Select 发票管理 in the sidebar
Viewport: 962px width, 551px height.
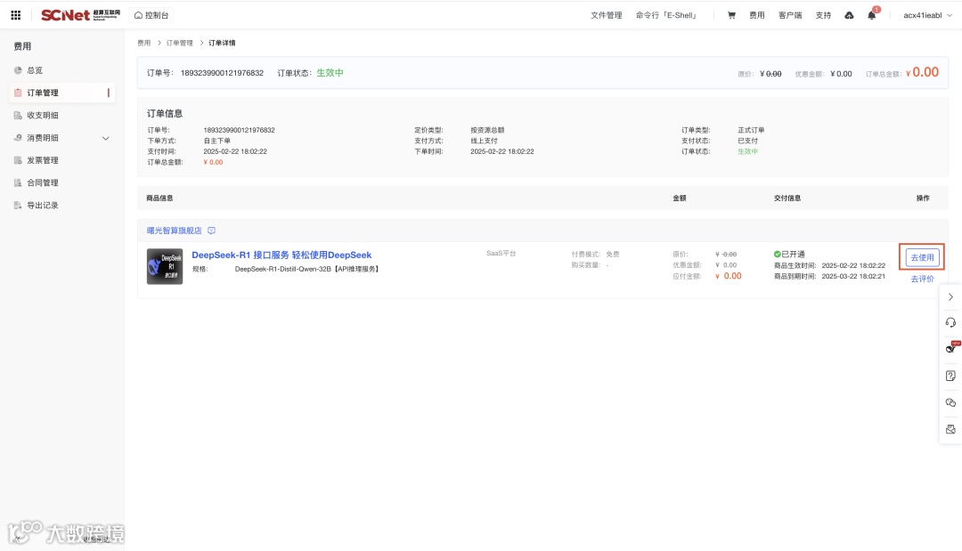(x=43, y=160)
